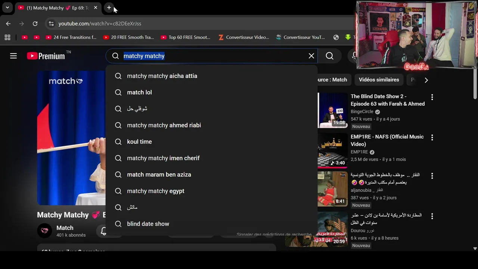This screenshot has height=269, width=478.
Task: Select suggestion 'koul time'
Action: click(211, 142)
